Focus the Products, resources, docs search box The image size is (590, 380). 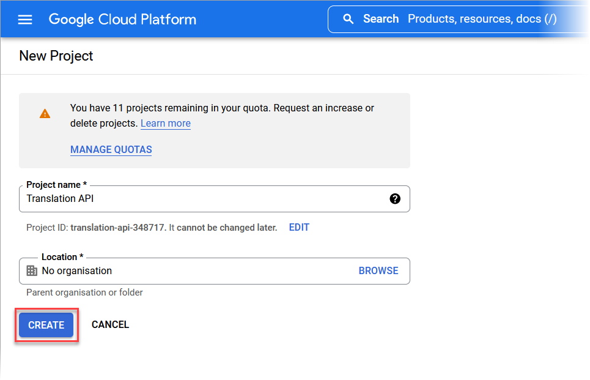(458, 19)
